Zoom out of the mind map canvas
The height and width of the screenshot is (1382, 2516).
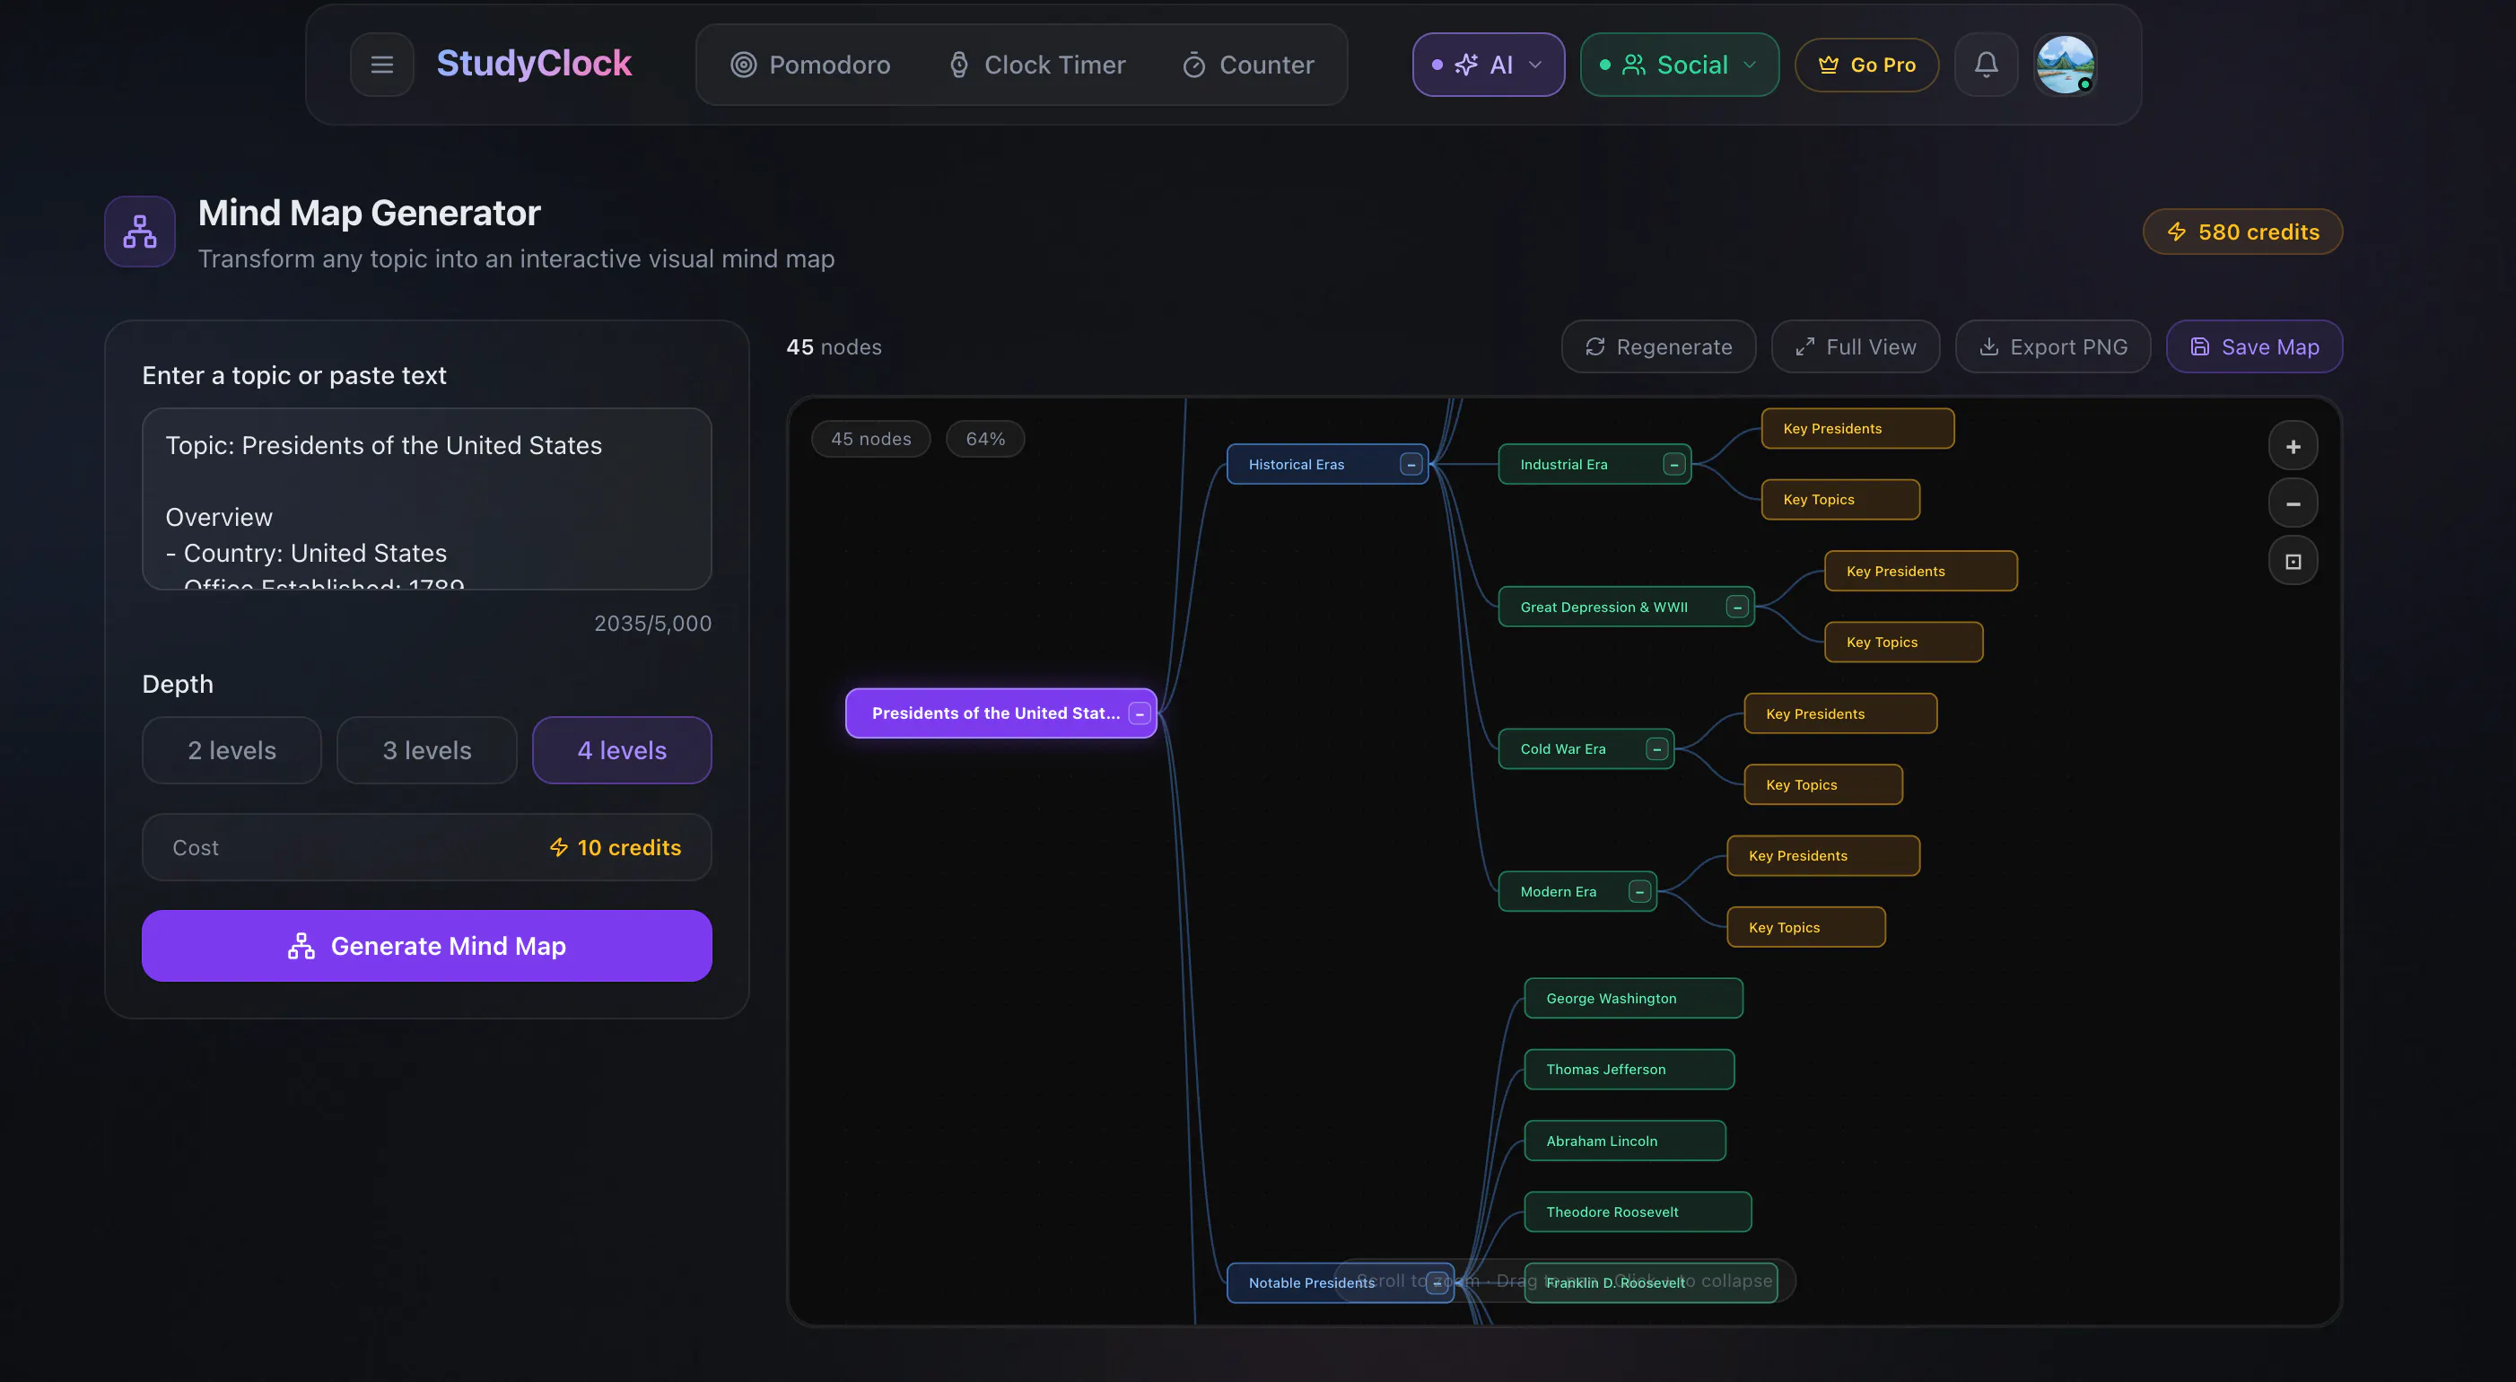pos(2293,504)
